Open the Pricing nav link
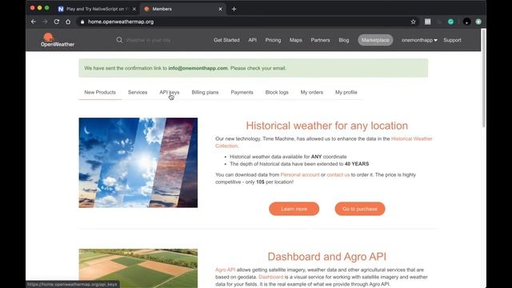Image resolution: width=512 pixels, height=288 pixels. point(273,40)
